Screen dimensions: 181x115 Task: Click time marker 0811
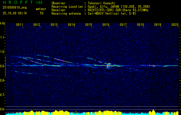pyautogui.click(x=20, y=24)
